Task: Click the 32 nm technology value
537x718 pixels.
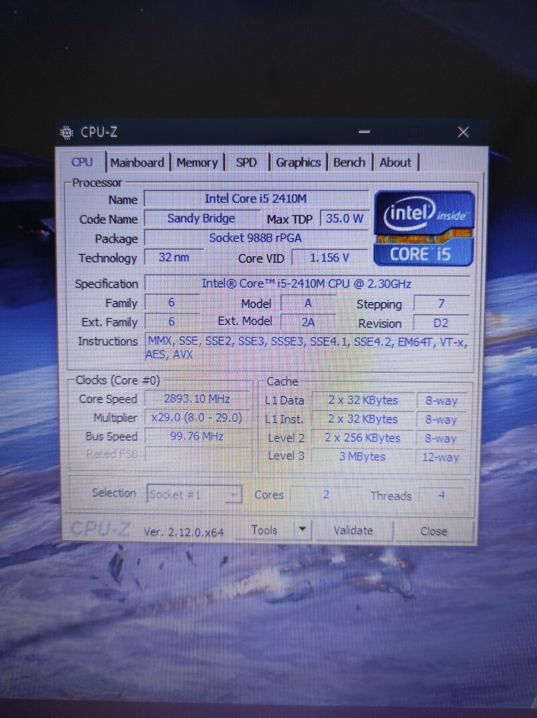Action: point(173,257)
